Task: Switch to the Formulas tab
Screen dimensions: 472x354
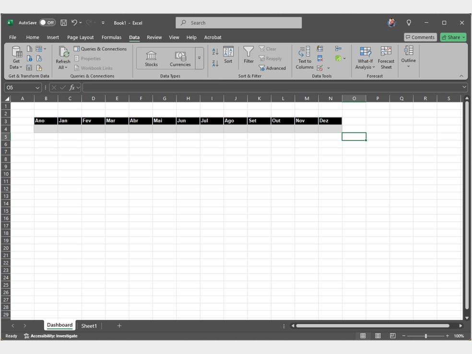Action: click(x=111, y=37)
